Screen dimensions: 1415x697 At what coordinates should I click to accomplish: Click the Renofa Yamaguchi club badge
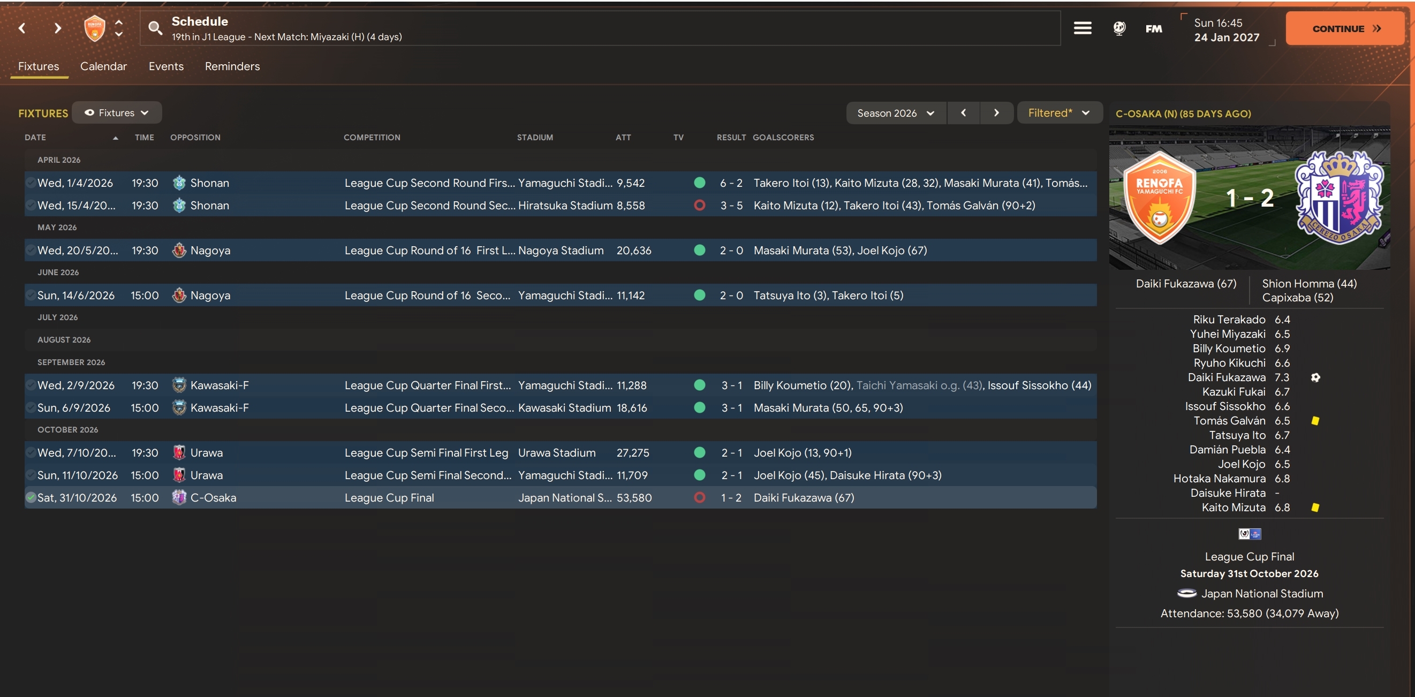click(x=94, y=28)
